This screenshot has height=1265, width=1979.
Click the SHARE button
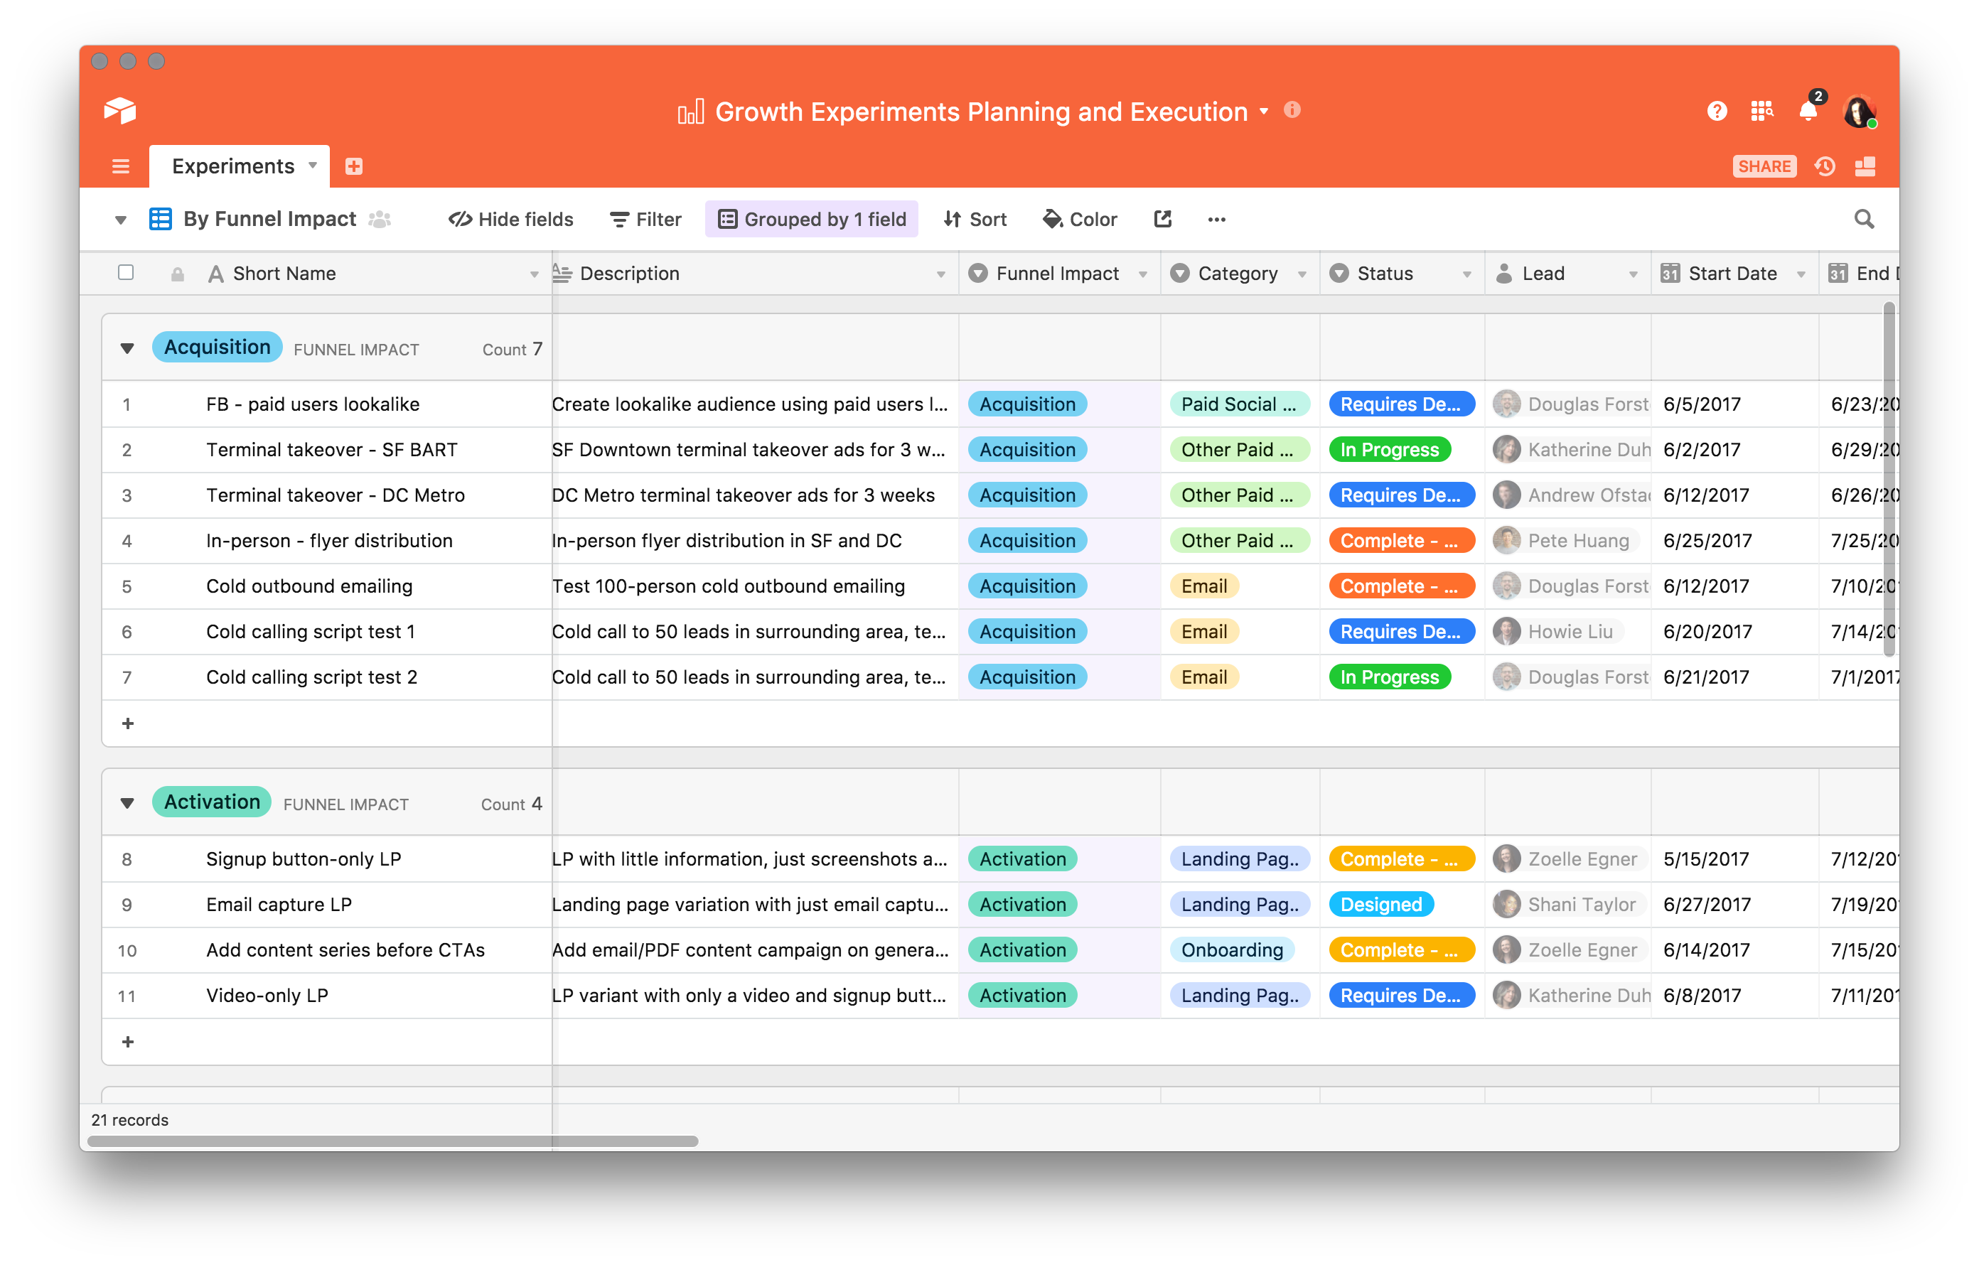pyautogui.click(x=1764, y=167)
